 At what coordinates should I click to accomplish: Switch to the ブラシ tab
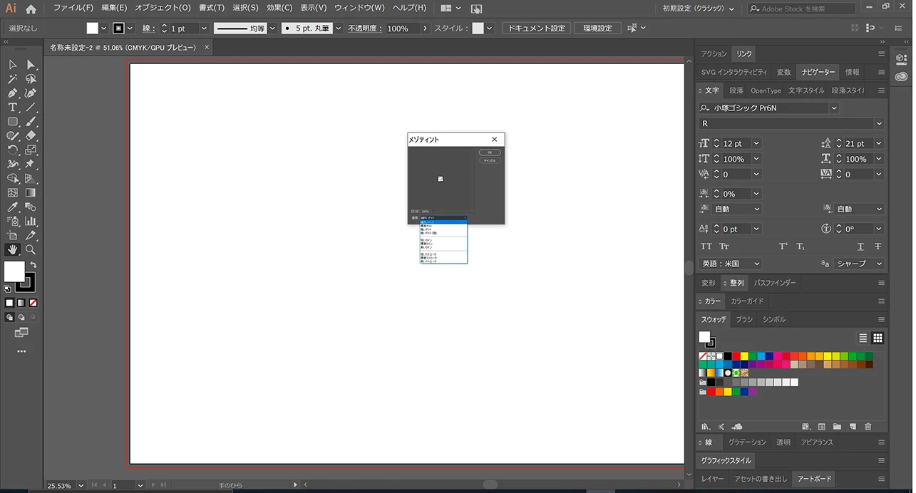744,320
